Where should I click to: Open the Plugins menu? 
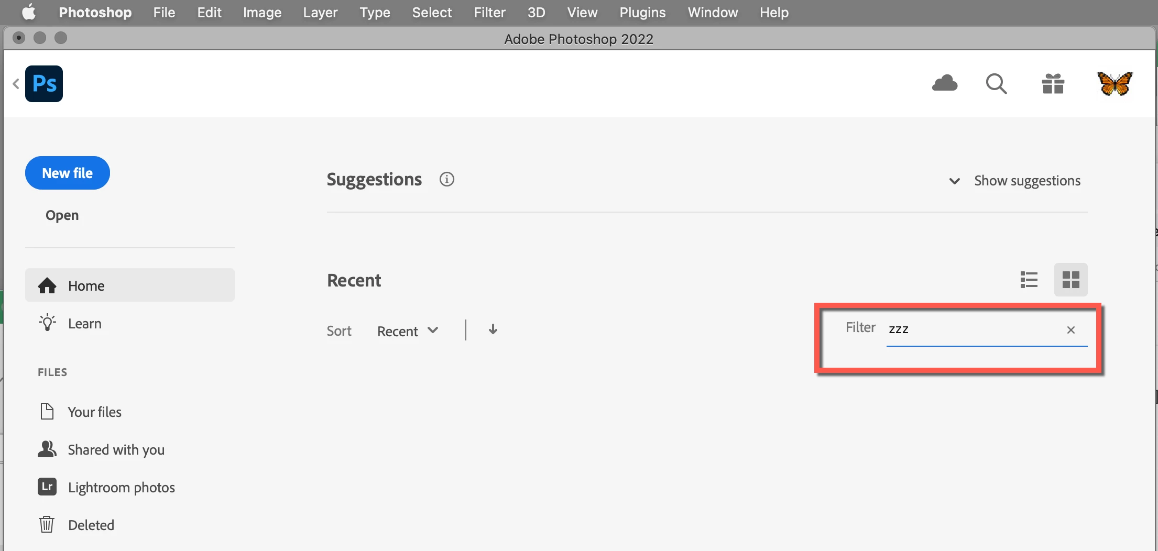642,12
